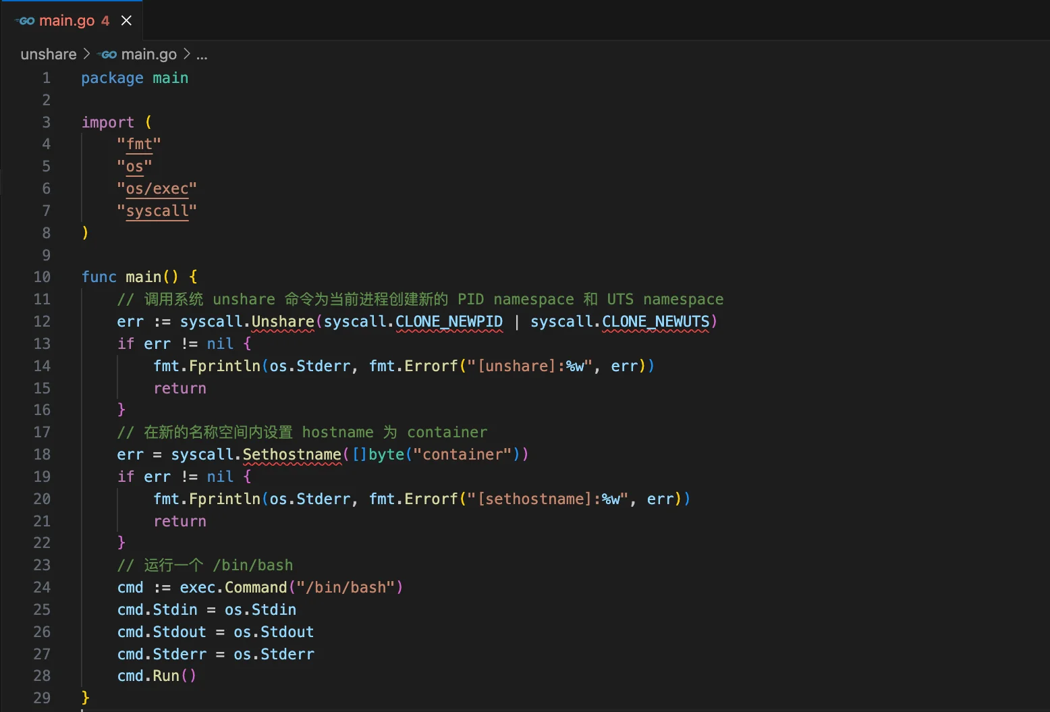1050x712 pixels.
Task: Open the unshare folder breadcrumb
Action: pos(47,54)
